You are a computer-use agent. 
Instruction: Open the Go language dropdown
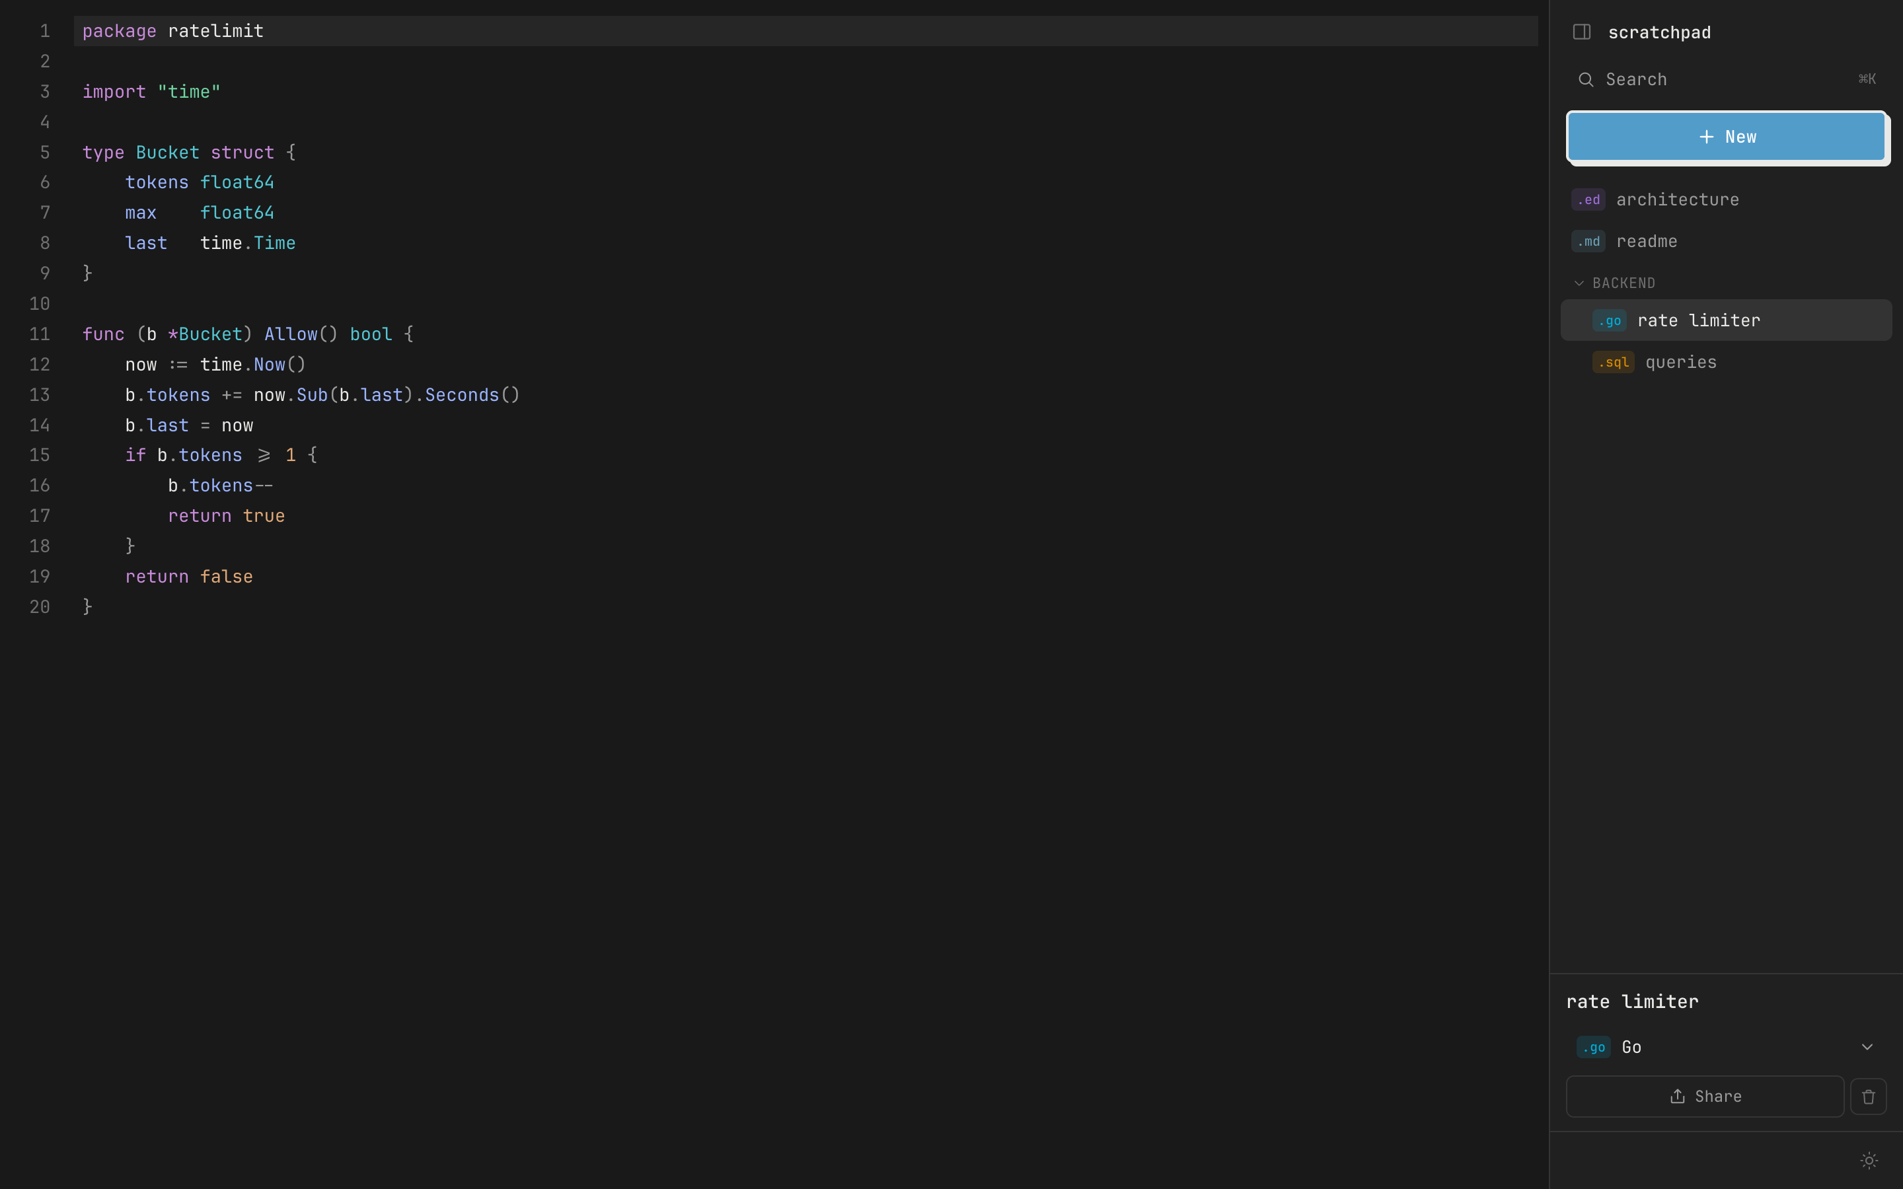1726,1047
